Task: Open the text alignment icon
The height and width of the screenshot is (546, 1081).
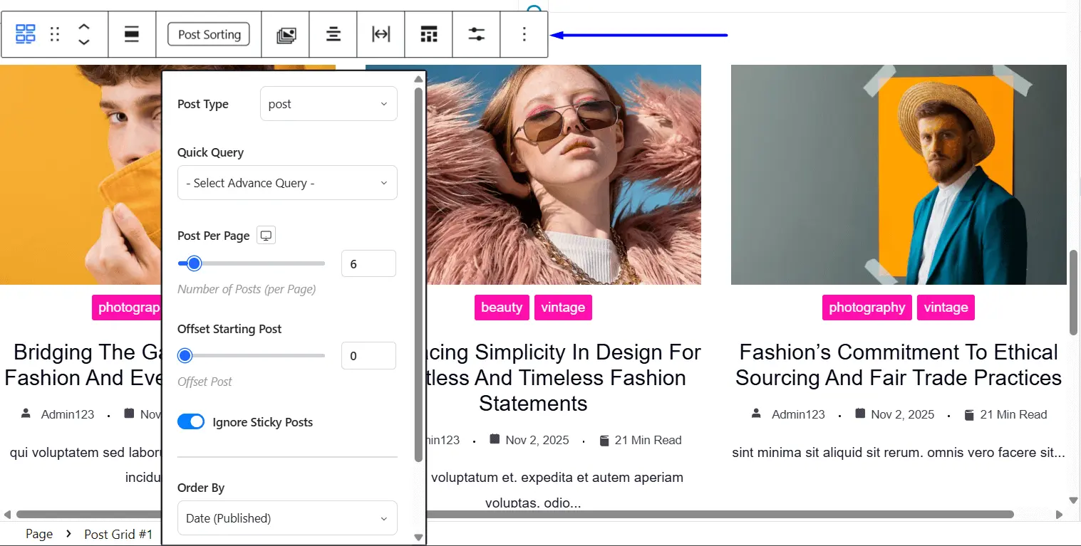Action: coord(333,34)
